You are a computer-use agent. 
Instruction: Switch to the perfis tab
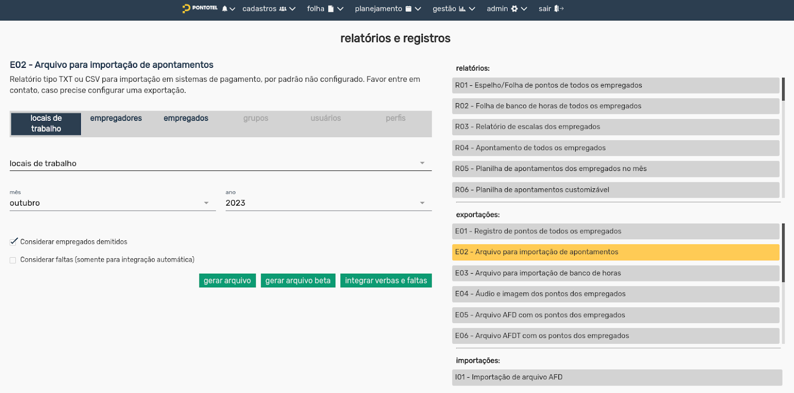tap(396, 118)
